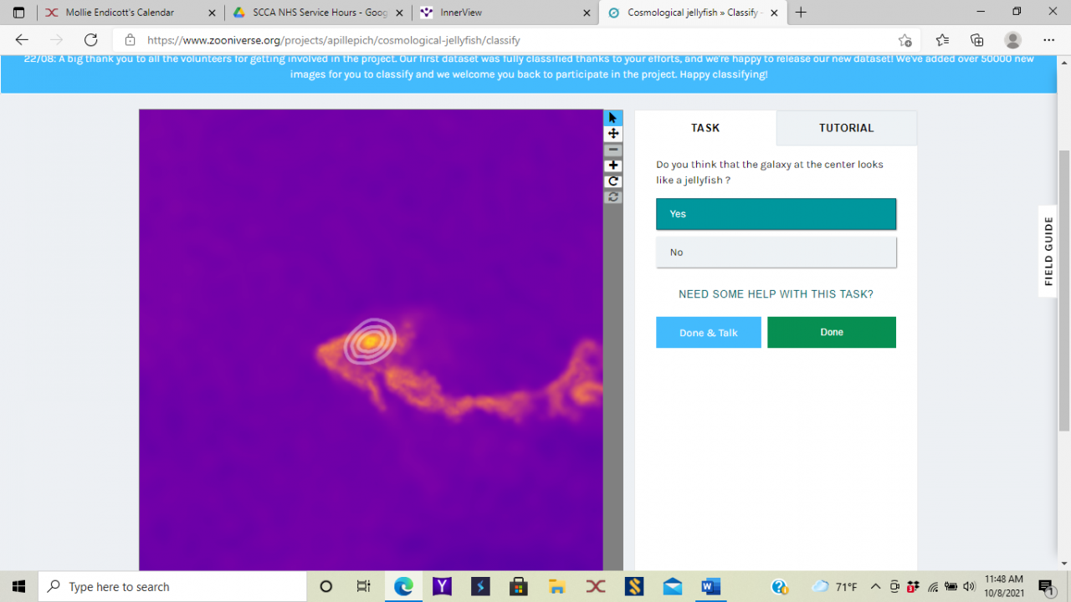Open tab actions menu
Image resolution: width=1071 pixels, height=602 pixels.
[x=18, y=13]
